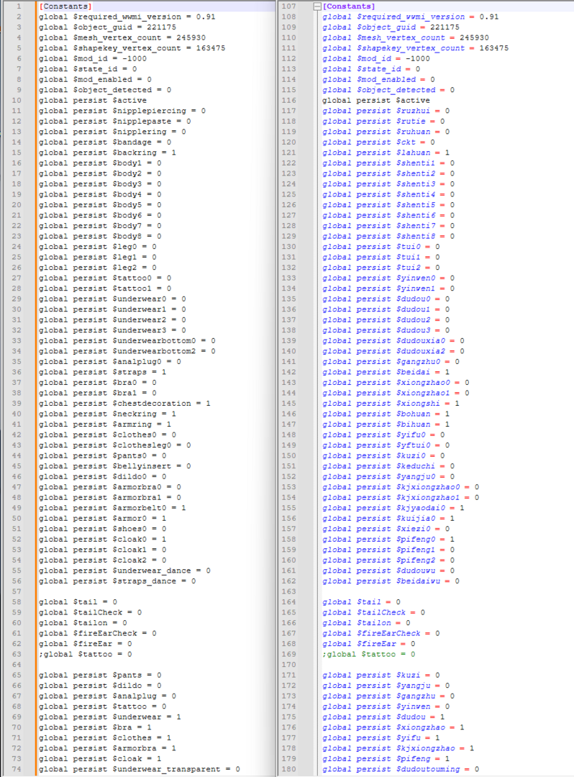Click the $tailon line in right pane
Viewport: 574px width, 777px height.
pos(366,623)
